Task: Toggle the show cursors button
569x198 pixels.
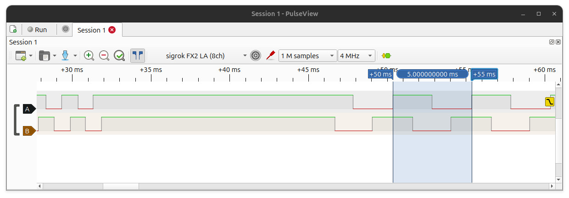Action: pos(137,56)
